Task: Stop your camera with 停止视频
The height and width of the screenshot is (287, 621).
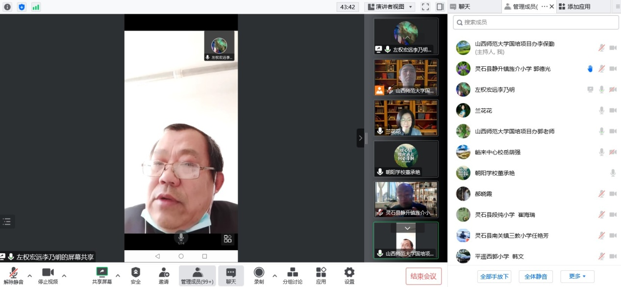Action: (x=48, y=276)
